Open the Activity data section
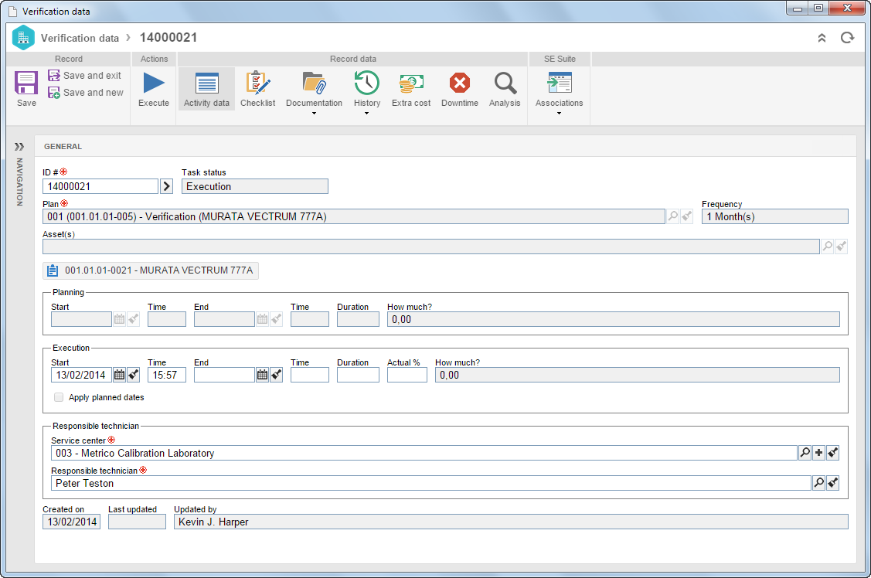Screen dimensions: 871x578 206,89
